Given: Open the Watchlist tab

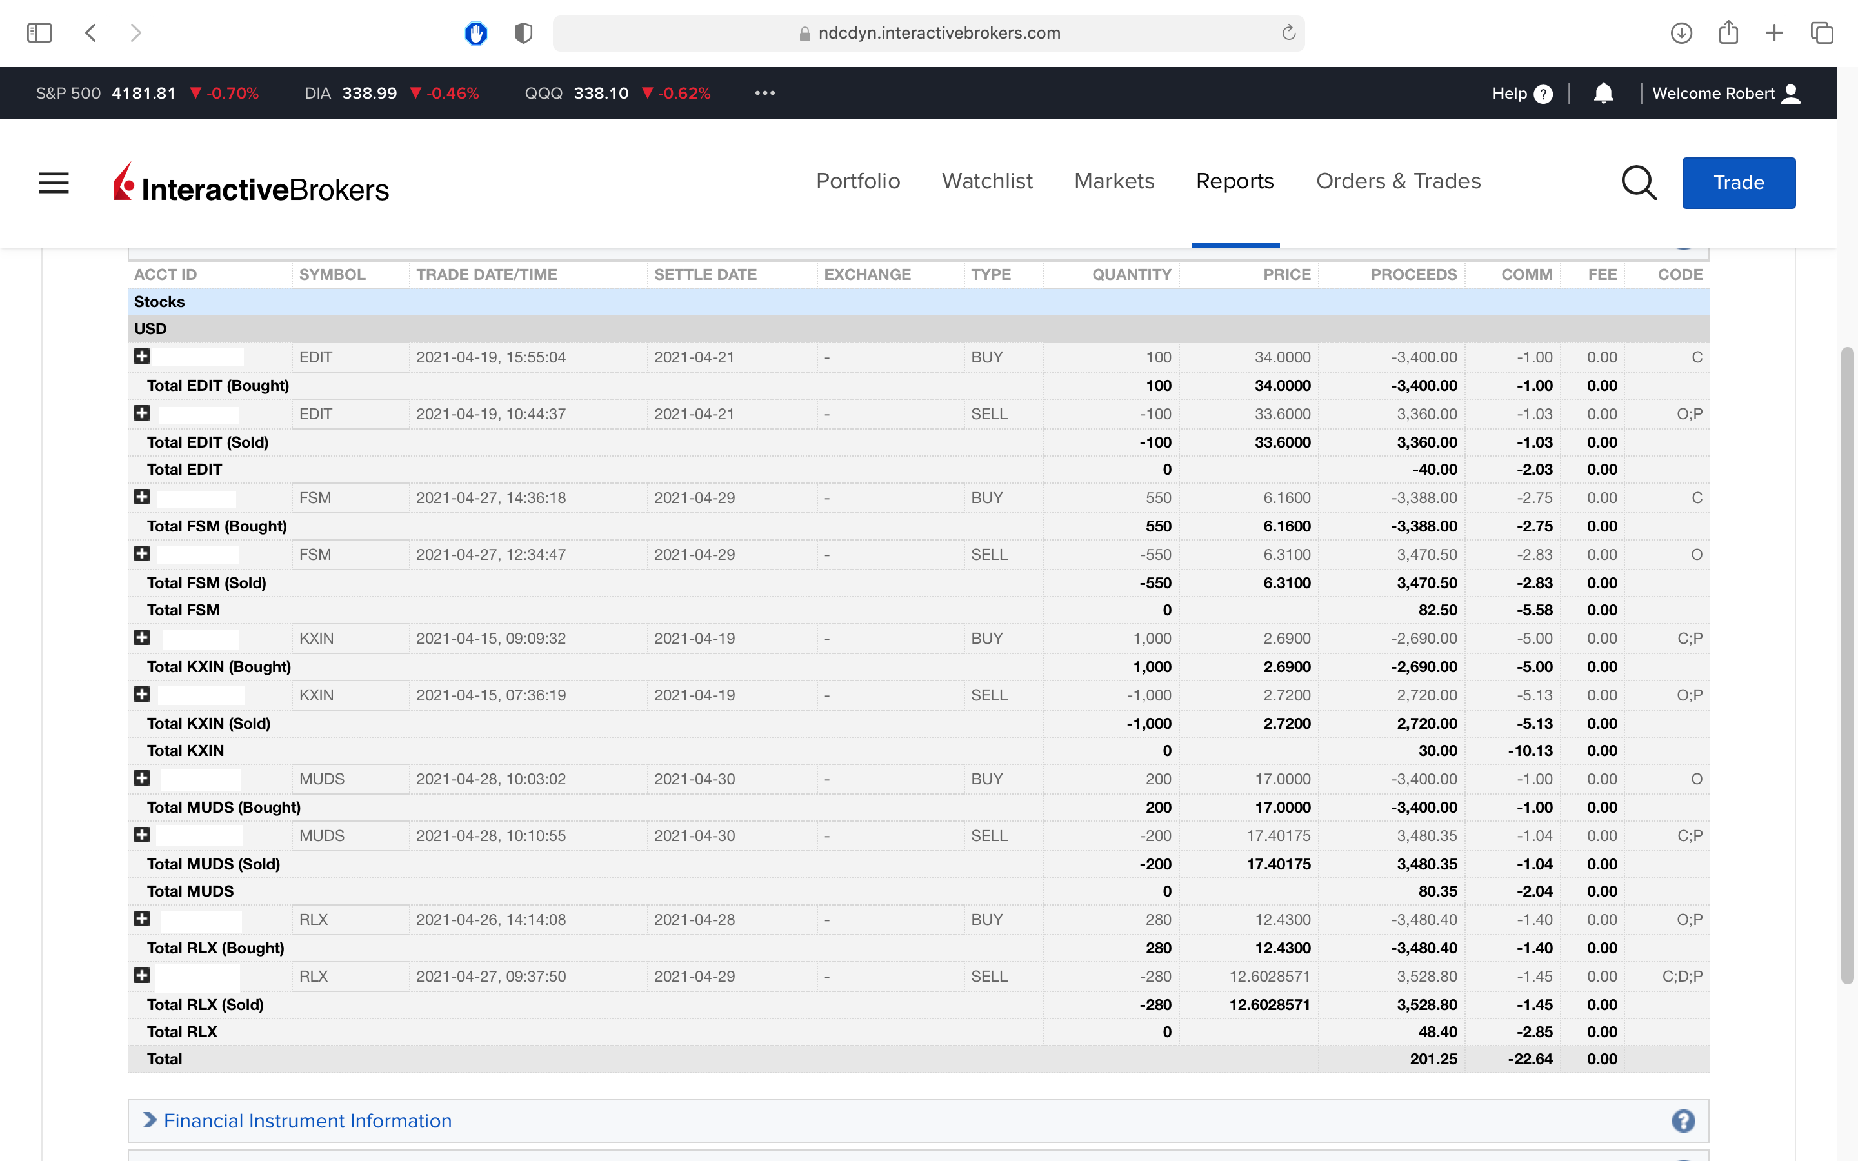Looking at the screenshot, I should point(986,181).
